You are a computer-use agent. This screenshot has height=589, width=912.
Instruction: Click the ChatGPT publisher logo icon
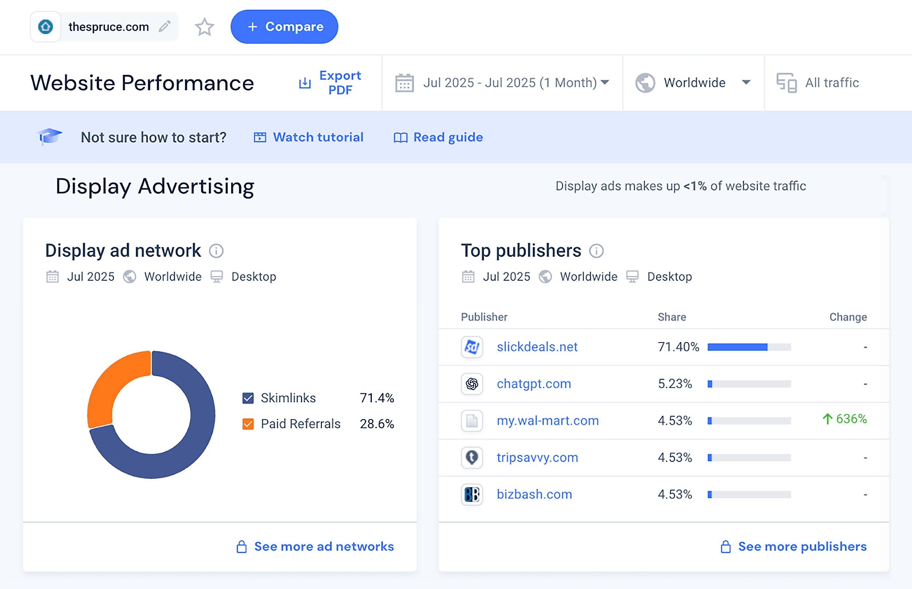(x=471, y=383)
